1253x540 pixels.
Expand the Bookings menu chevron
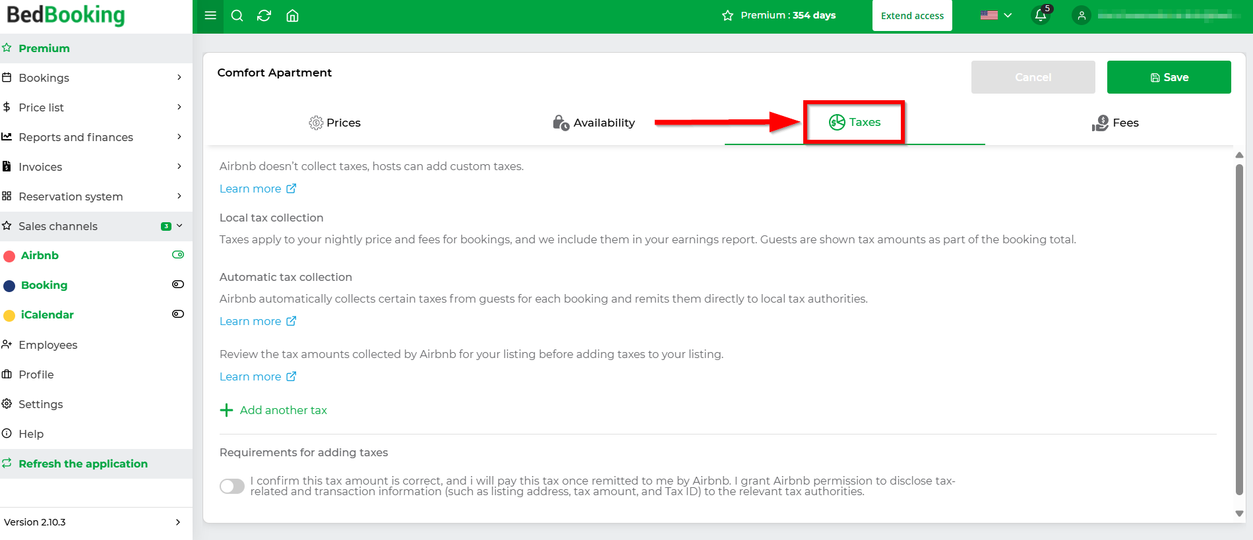pos(179,77)
